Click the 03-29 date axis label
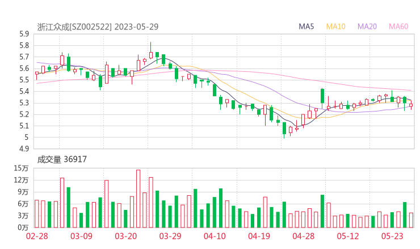The width and height of the screenshot is (420, 249). pyautogui.click(x=170, y=236)
